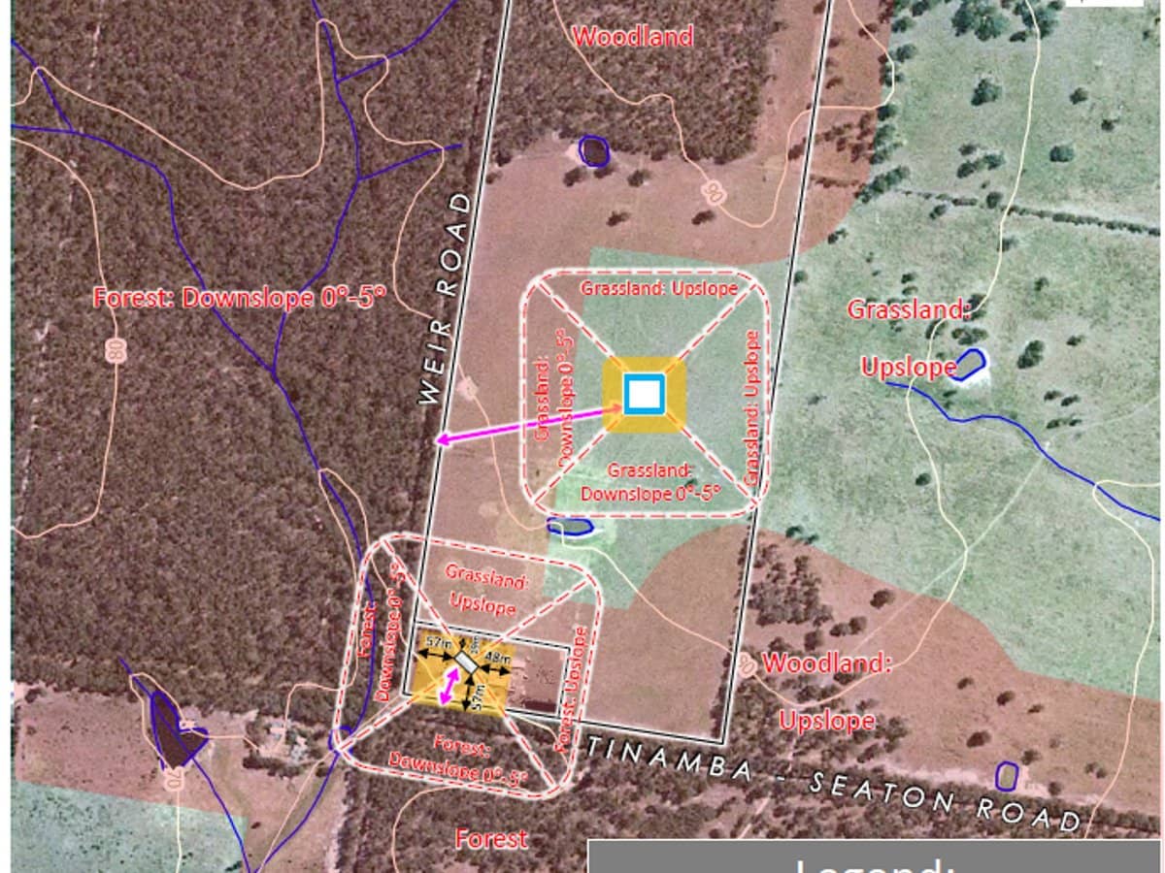1165x873 pixels.
Task: Click the small blue dam outline above Seaton Road text
Action: click(1007, 776)
